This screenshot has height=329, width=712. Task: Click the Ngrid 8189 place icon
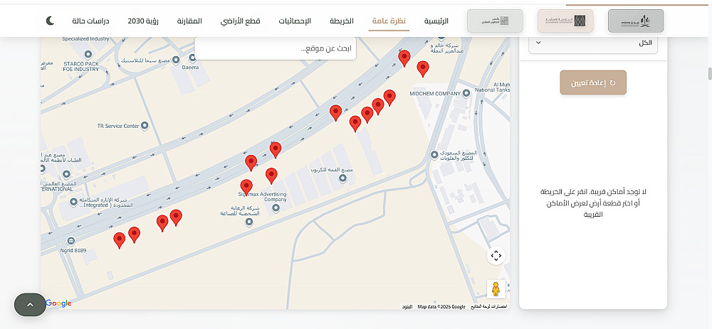[x=70, y=241]
